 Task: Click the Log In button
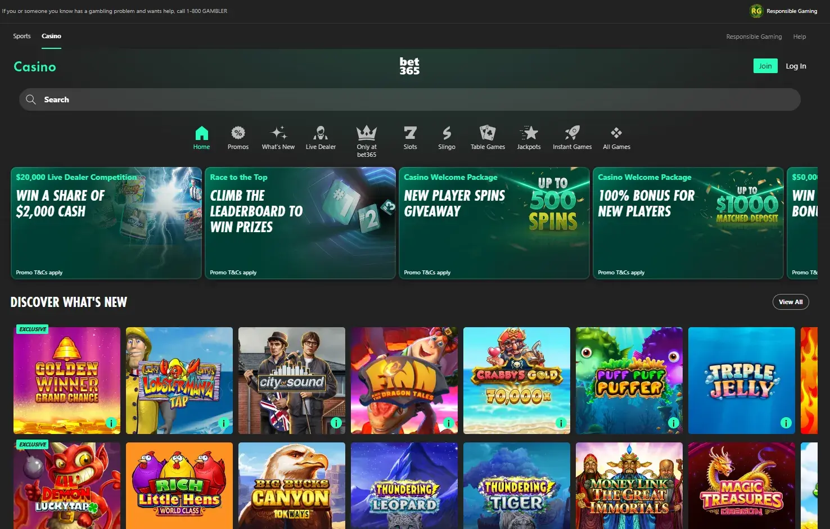pos(796,66)
